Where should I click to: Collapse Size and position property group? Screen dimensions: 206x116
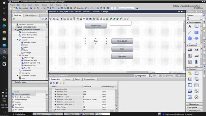[53, 89]
